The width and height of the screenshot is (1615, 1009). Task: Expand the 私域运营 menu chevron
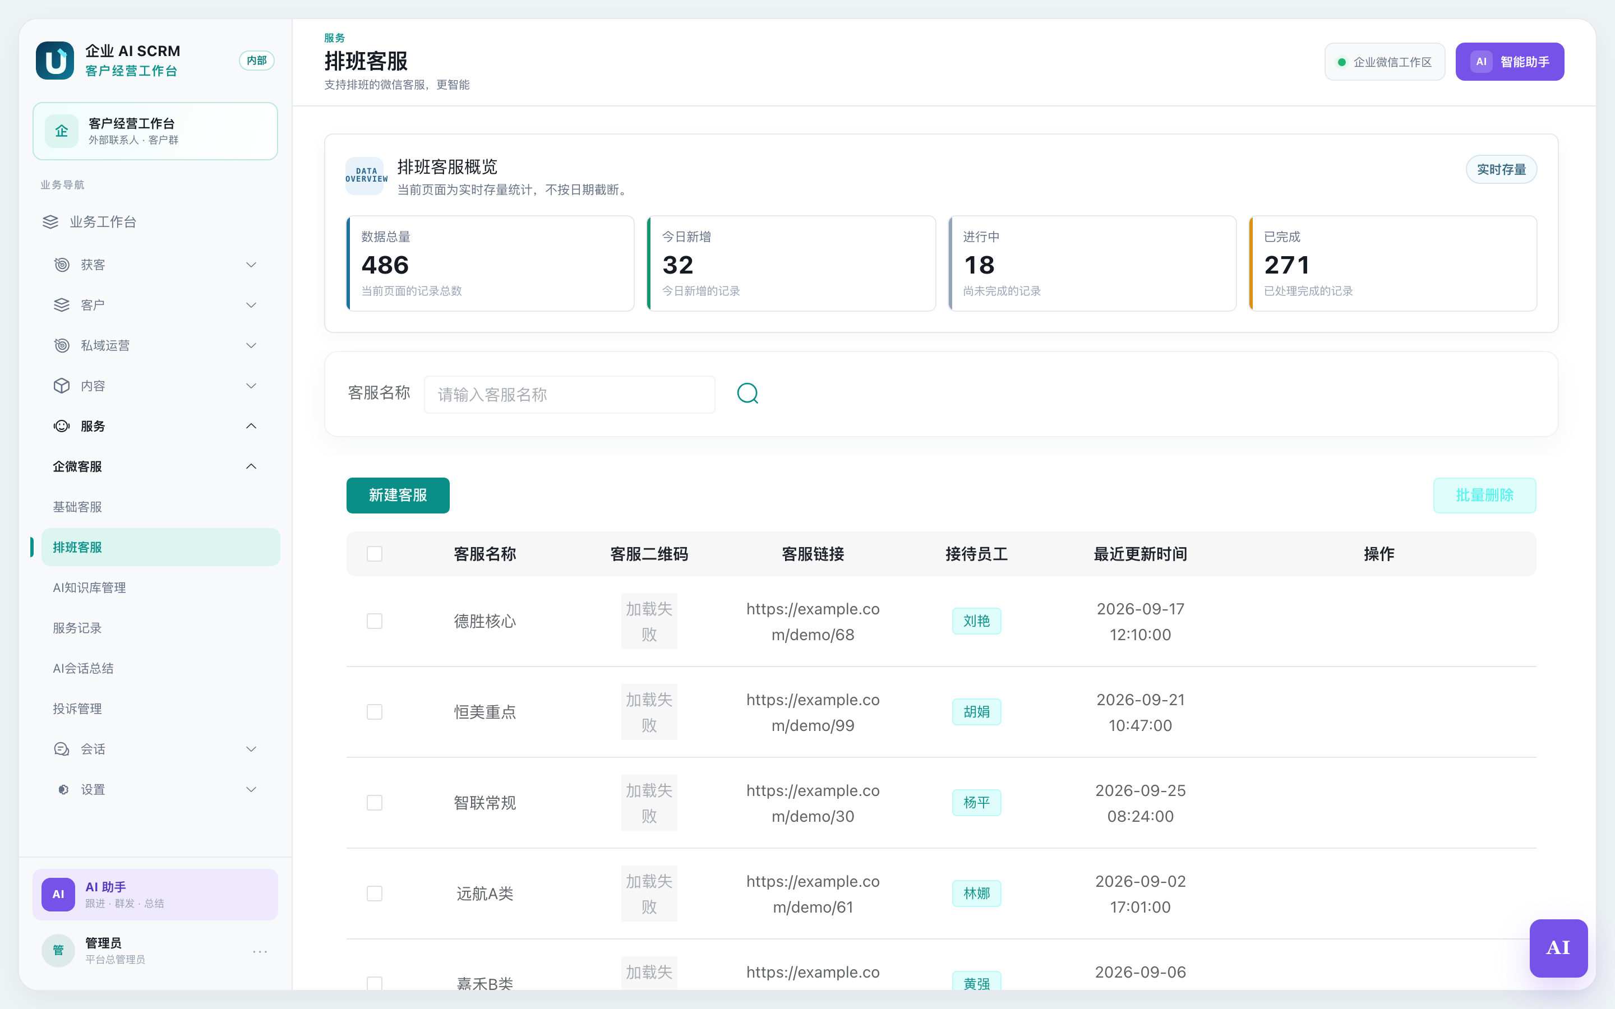coord(251,346)
